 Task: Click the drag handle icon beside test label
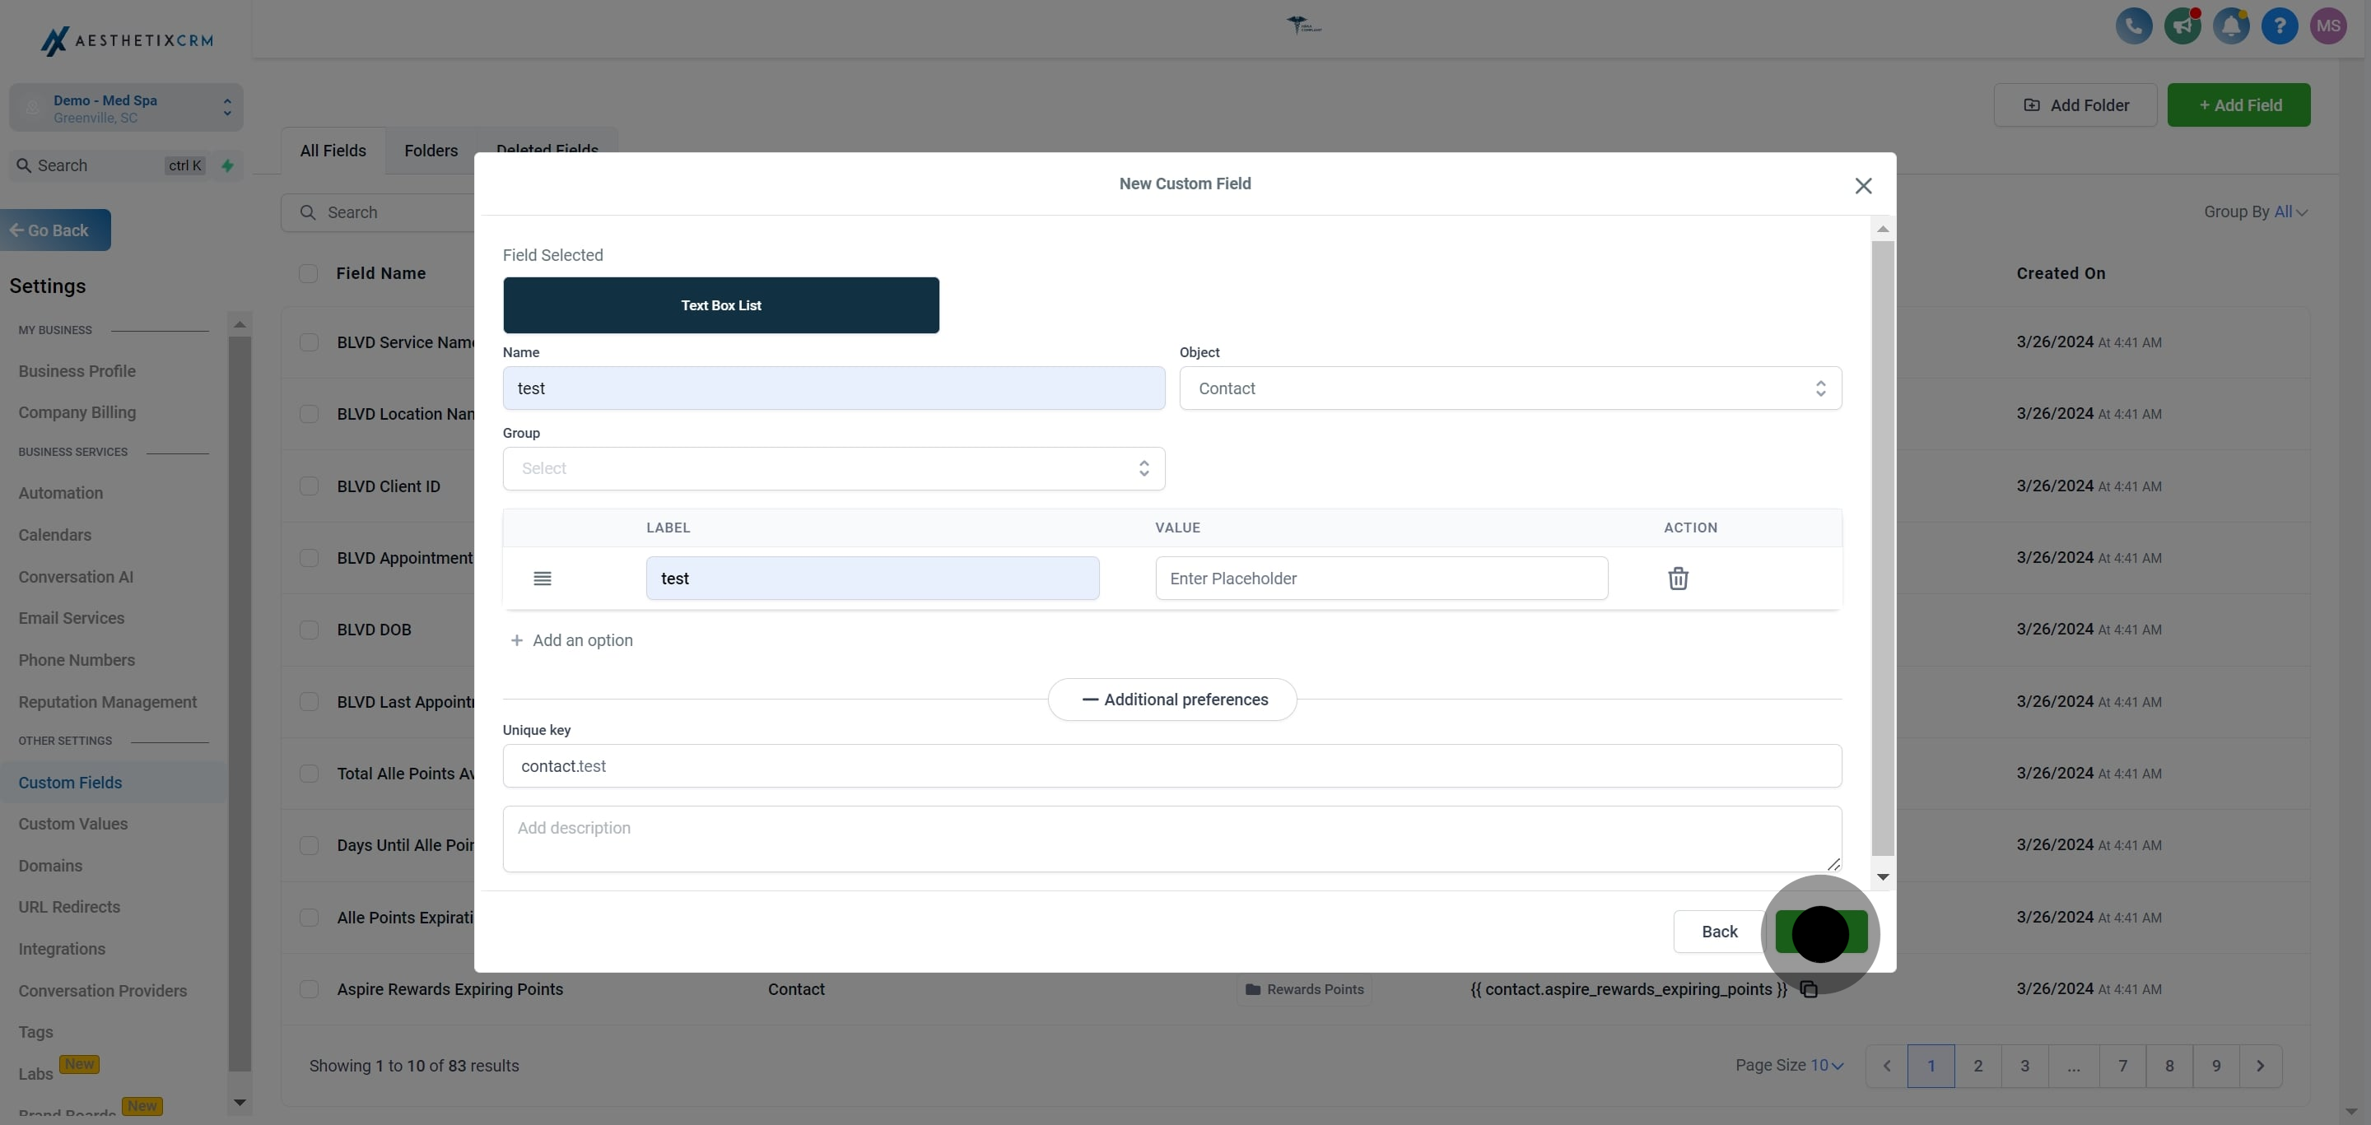coord(543,579)
